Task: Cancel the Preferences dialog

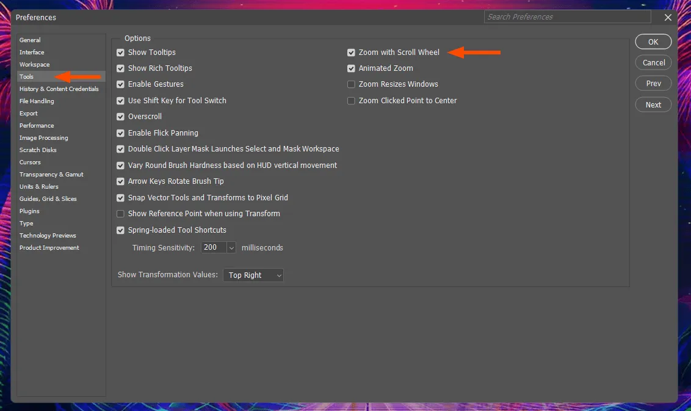Action: point(653,63)
